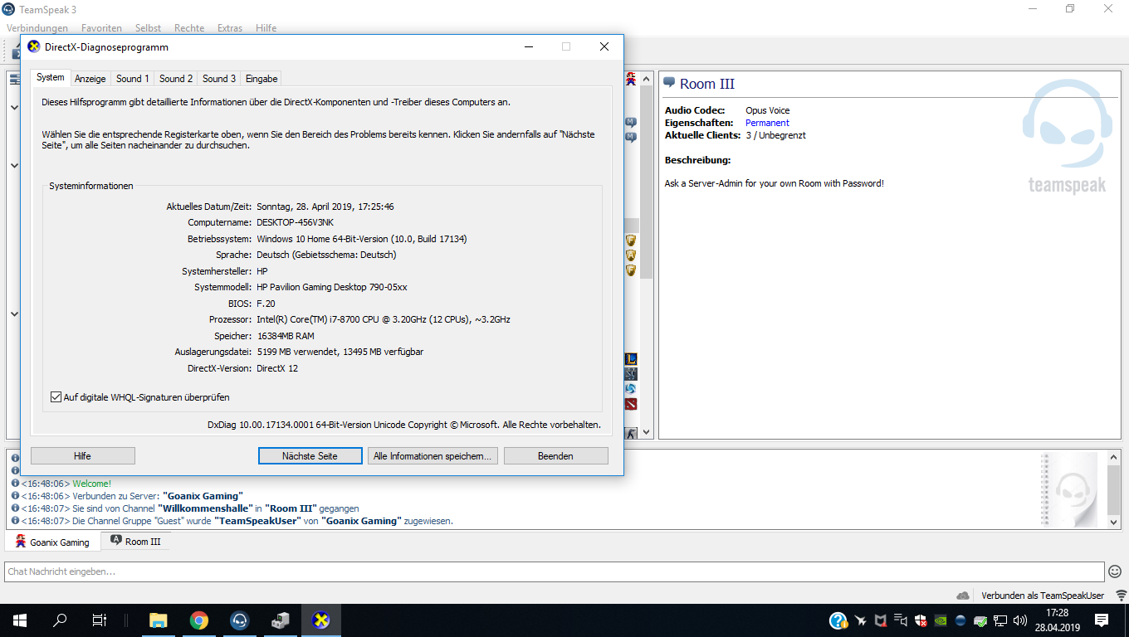Switch to the Anzeige tab
Image resolution: width=1129 pixels, height=637 pixels.
coord(90,79)
